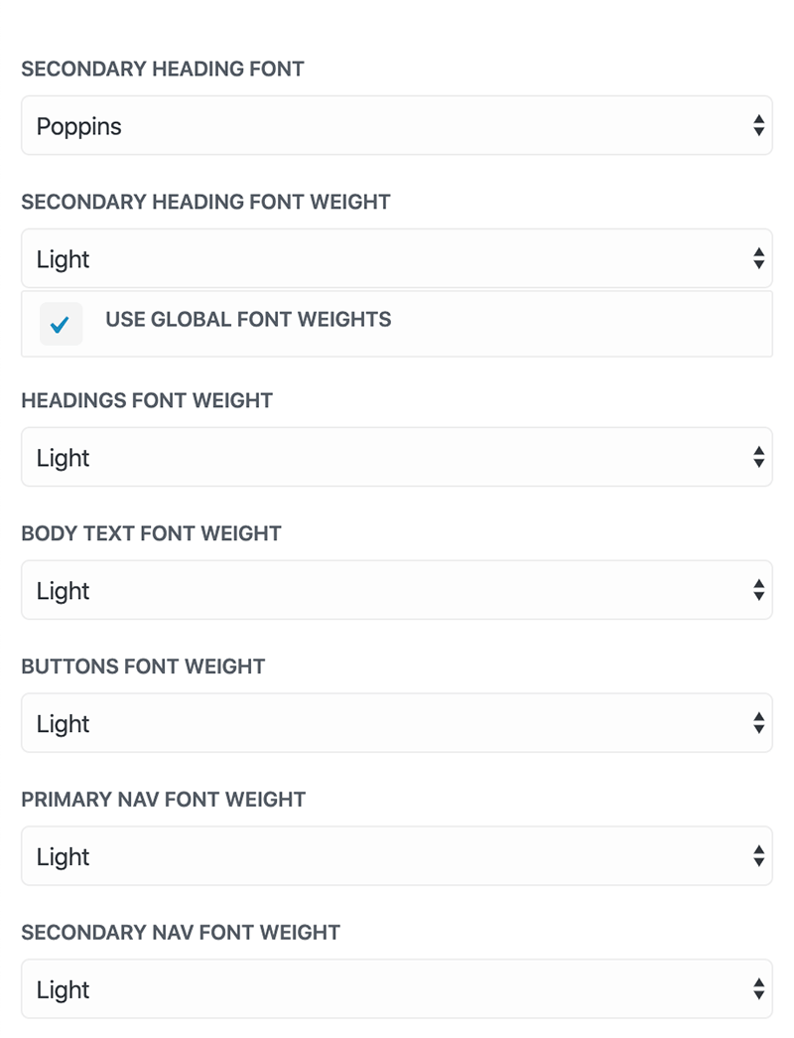Screen dimensions: 794x1038
Task: Click the up-down arrows of Secondary Heading Font
Action: point(759,125)
